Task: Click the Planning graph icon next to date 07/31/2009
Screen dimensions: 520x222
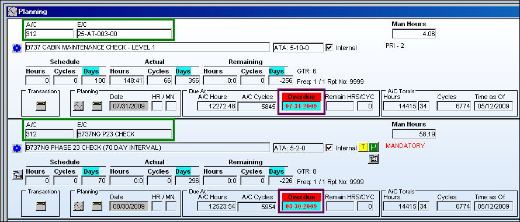Action: (x=78, y=106)
